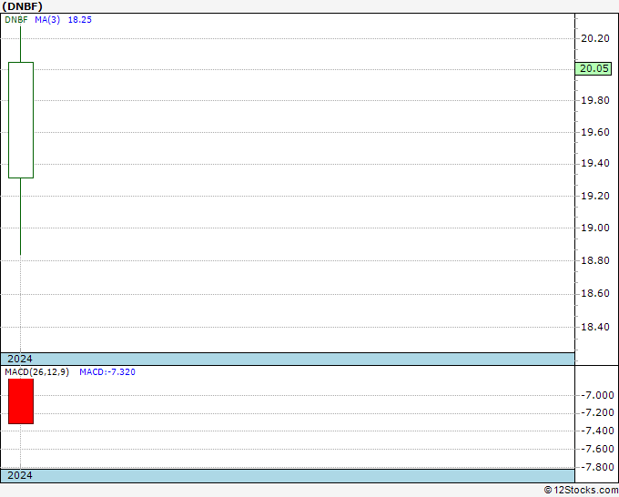Click the green candlestick body
619x497 pixels.
[x=21, y=120]
